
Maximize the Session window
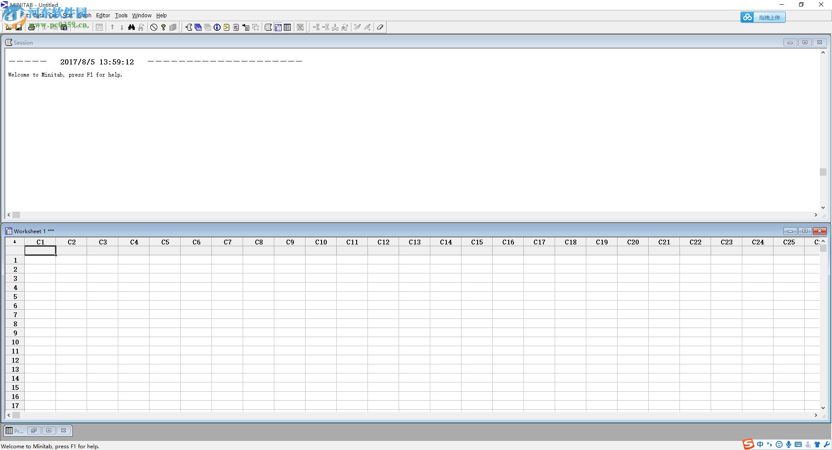805,42
